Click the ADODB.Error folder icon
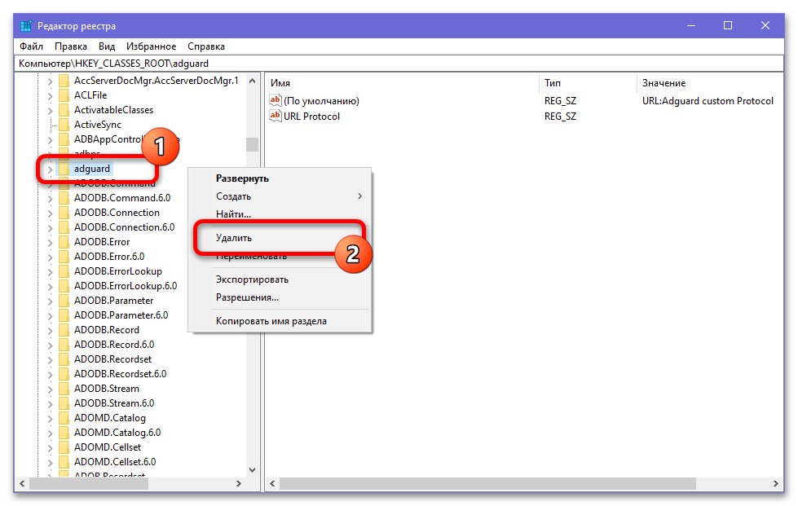 [x=64, y=242]
